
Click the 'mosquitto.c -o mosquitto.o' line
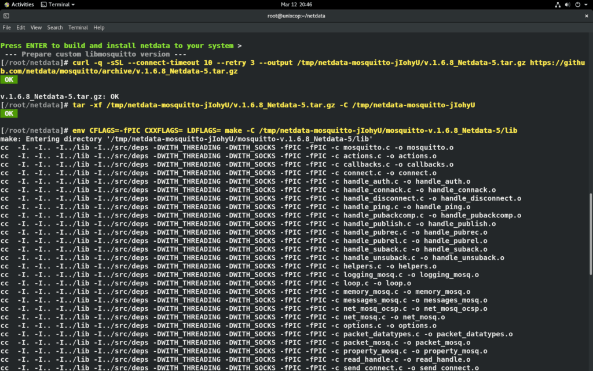(227, 147)
